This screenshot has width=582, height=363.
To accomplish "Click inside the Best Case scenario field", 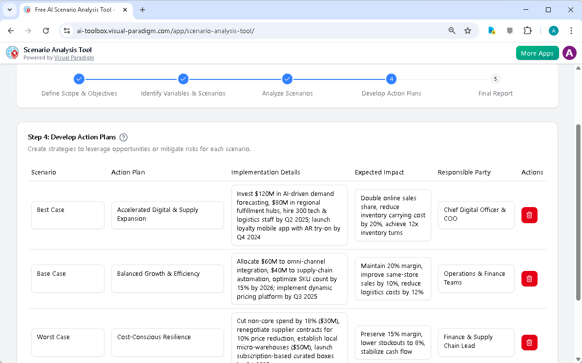I will [x=67, y=215].
